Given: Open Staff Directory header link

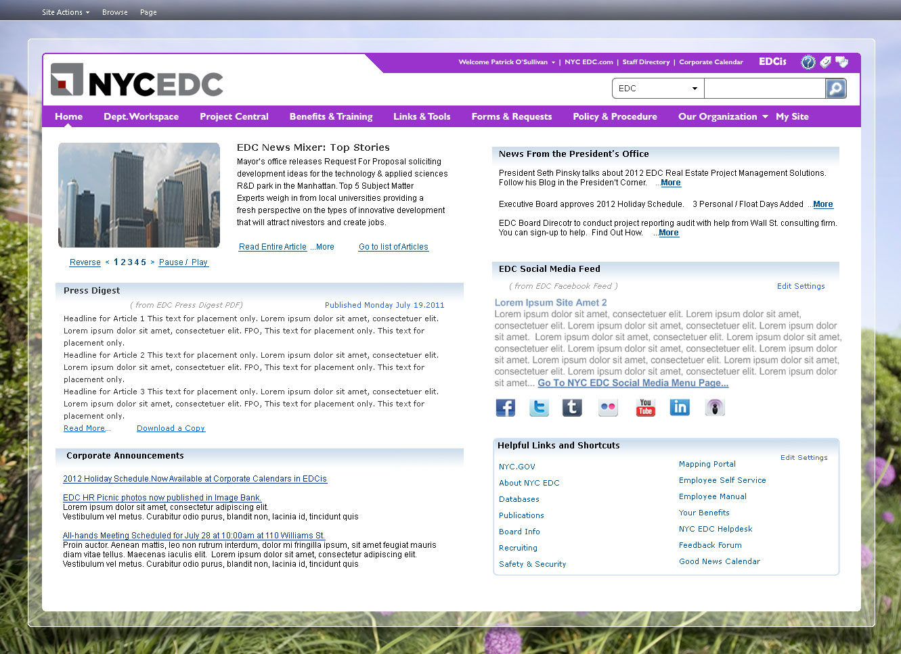Looking at the screenshot, I should click(646, 62).
